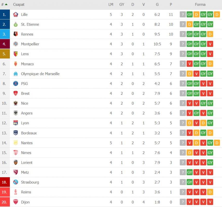Viewport: 222px width, 207px height.
Task: Open the St. Etienne team link
Action: click(30, 24)
